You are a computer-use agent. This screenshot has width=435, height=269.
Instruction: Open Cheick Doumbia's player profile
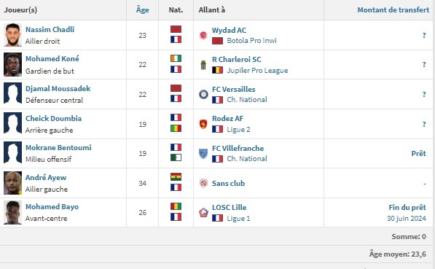[x=53, y=119]
